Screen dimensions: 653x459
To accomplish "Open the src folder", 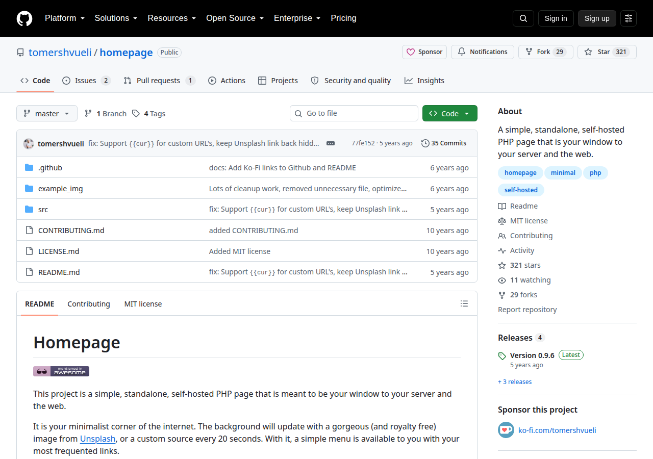I will pos(43,210).
